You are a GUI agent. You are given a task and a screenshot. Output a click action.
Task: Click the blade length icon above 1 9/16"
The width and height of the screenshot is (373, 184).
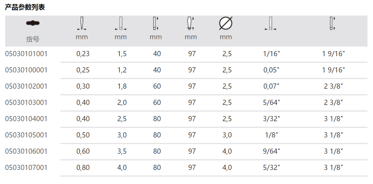(332, 23)
